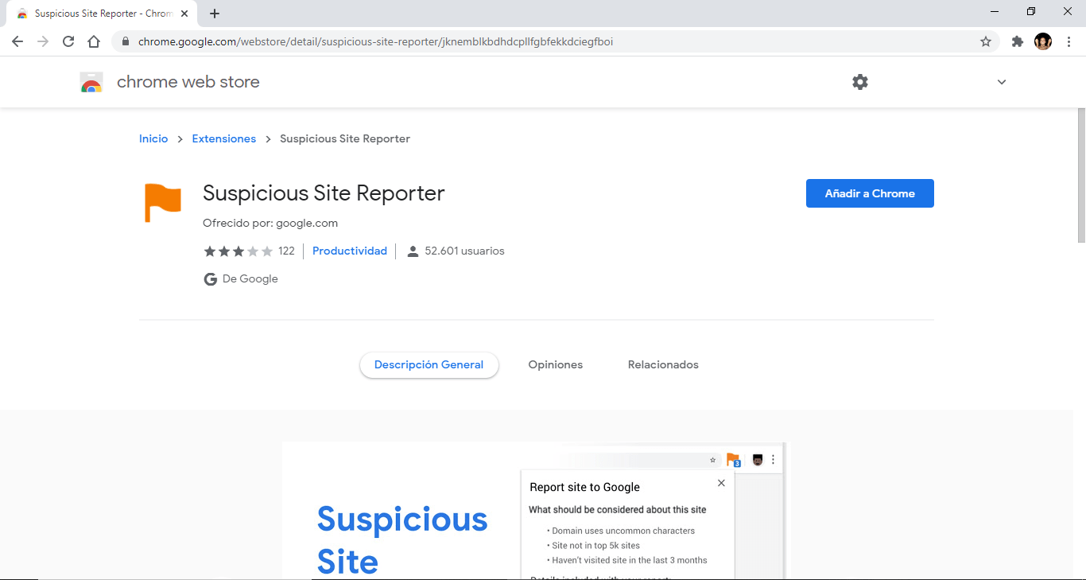Go to Extensiones breadcrumb link

(224, 138)
